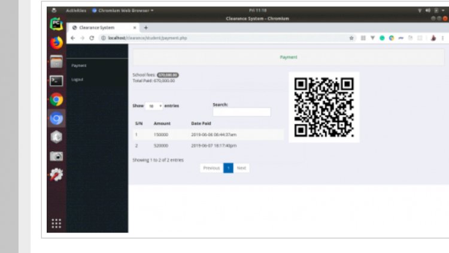This screenshot has width=449, height=253.
Task: Select the 150000 amount cell
Action: (x=161, y=134)
